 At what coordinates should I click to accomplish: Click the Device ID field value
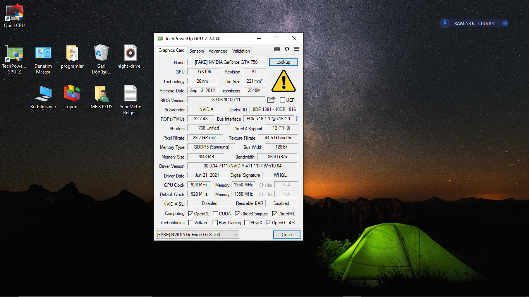coord(273,109)
